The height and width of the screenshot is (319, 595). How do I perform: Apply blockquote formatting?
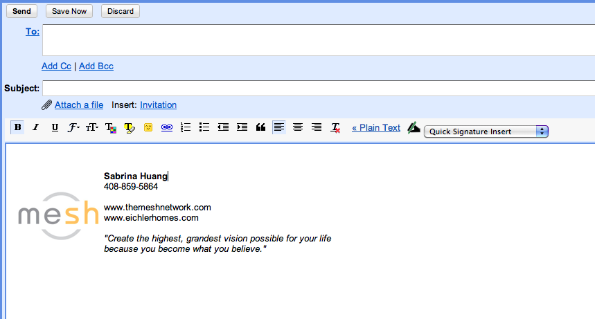point(260,127)
